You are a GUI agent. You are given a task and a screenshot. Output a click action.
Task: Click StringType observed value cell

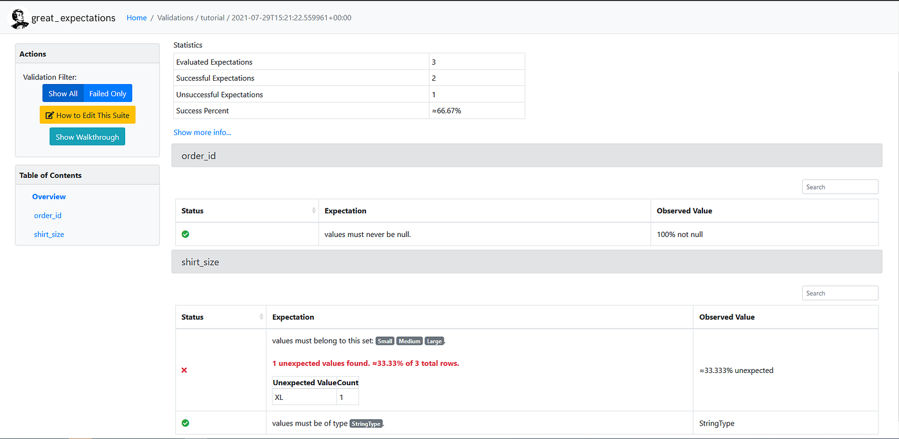pos(717,424)
